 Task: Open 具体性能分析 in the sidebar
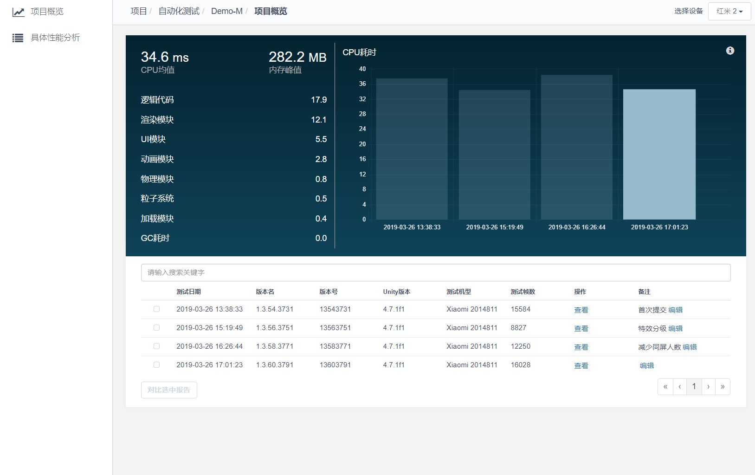pyautogui.click(x=55, y=38)
